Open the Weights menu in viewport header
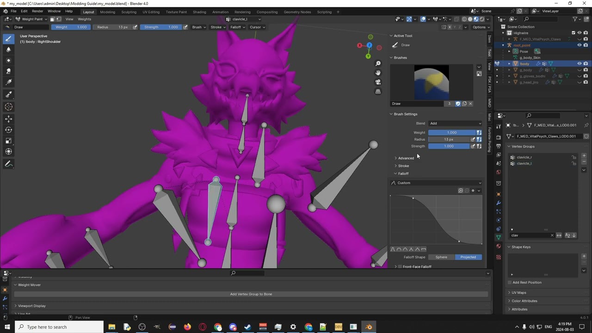592x333 pixels. (x=84, y=19)
